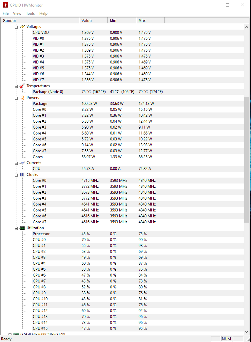Image resolution: width=251 pixels, height=342 pixels.
Task: Click the 79 °C max temperature value
Action: click(x=151, y=92)
